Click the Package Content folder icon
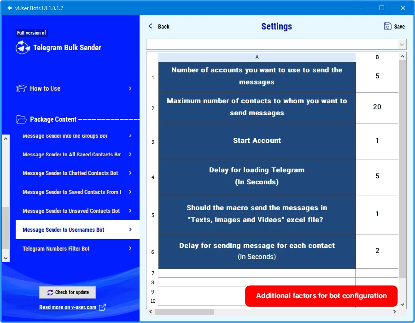Viewport: 415px width, 323px height. (21, 119)
